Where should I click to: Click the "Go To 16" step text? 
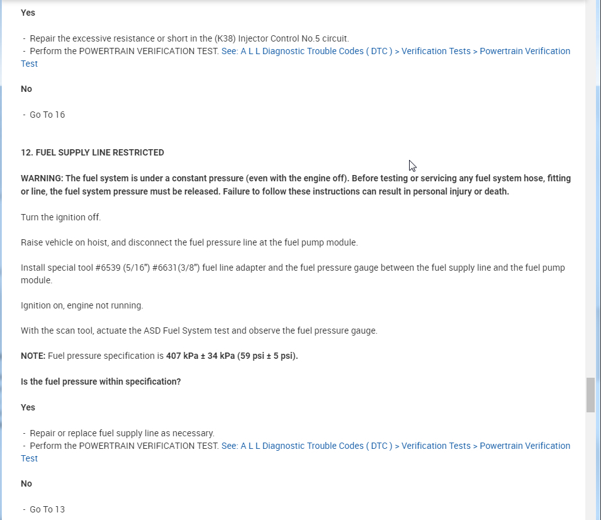point(47,115)
